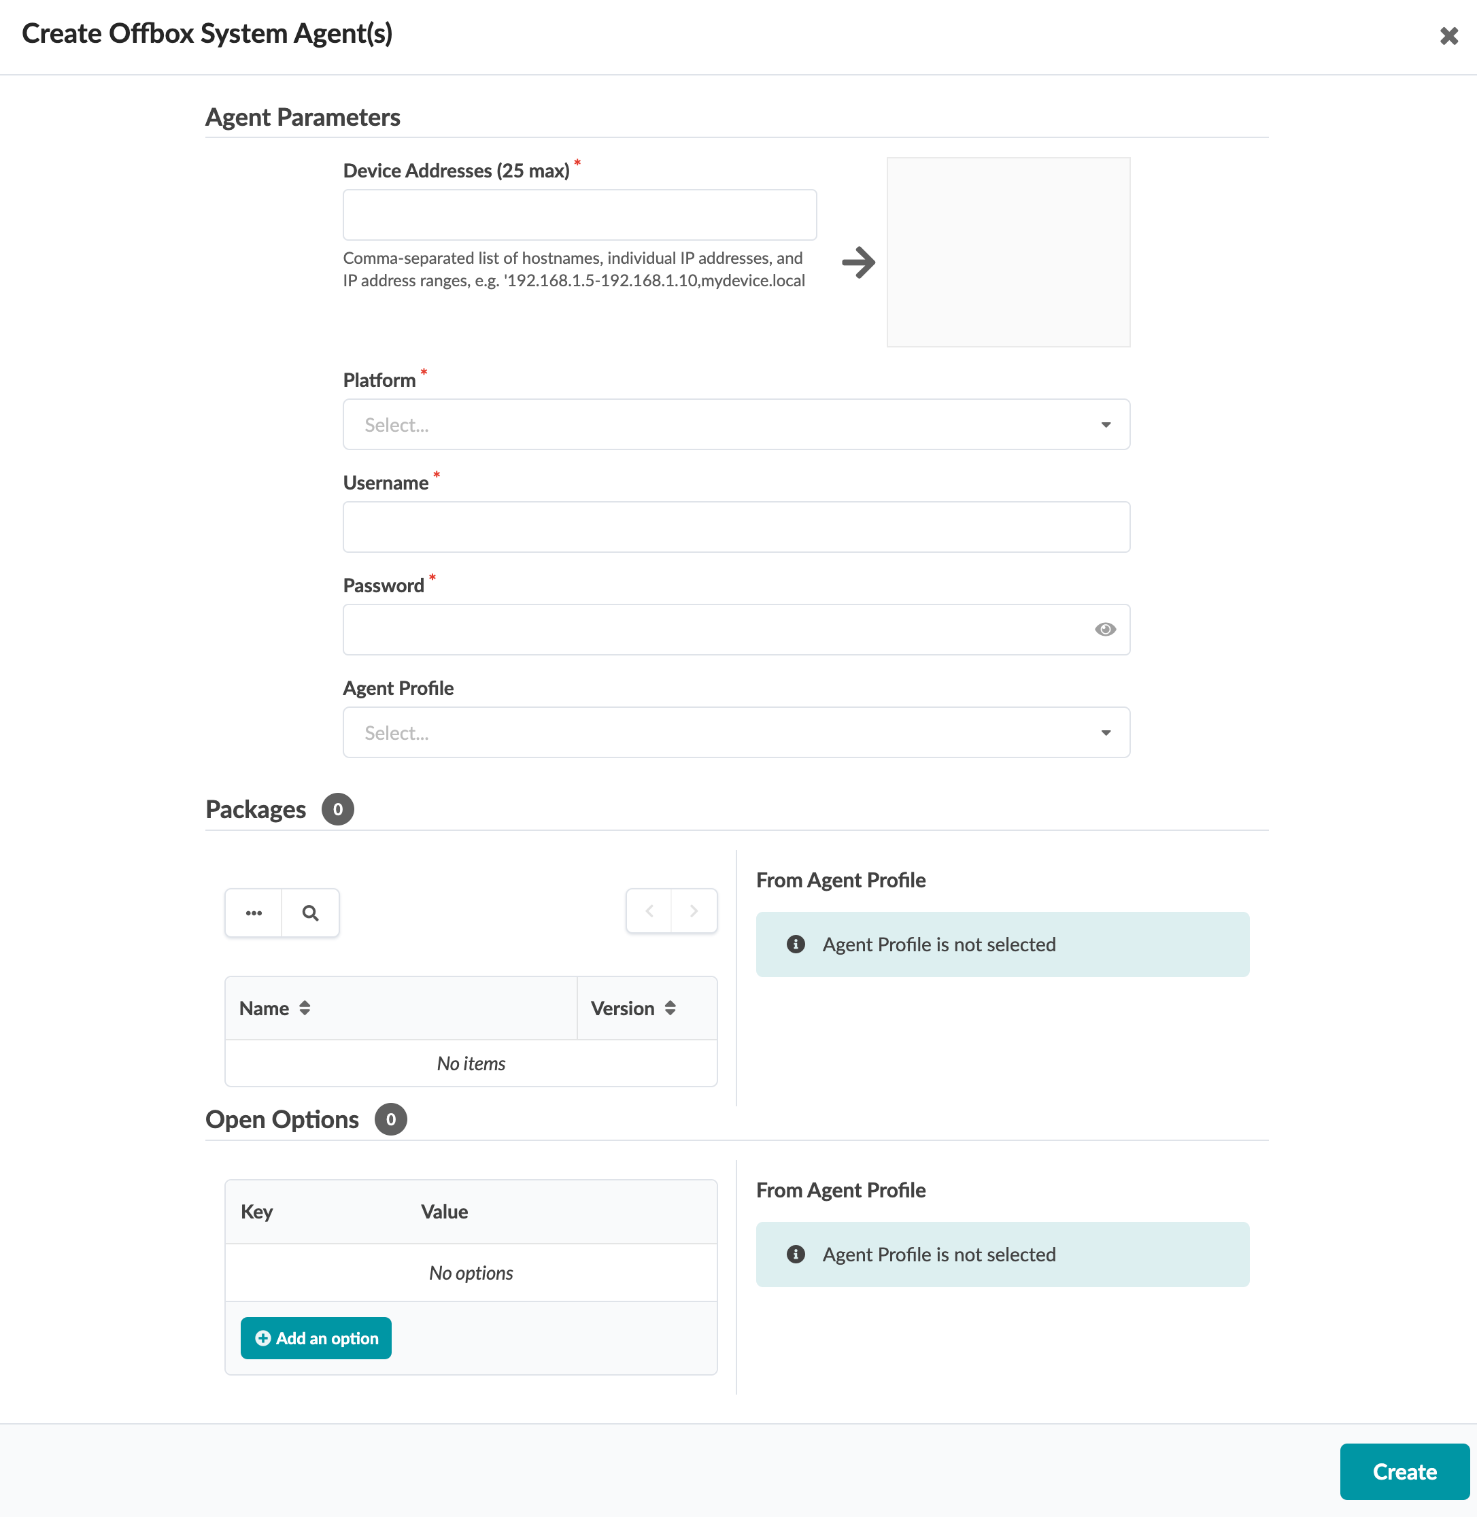Click the Packages count badge
This screenshot has width=1477, height=1517.
(337, 809)
